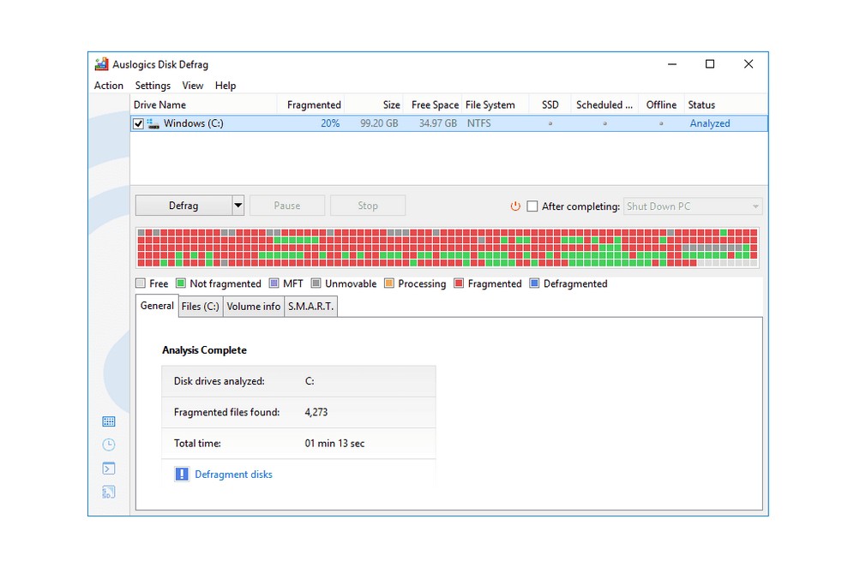Screen dimensions: 842x561
Task: Uncheck the Windows (C:) drive checkbox
Action: coord(139,124)
